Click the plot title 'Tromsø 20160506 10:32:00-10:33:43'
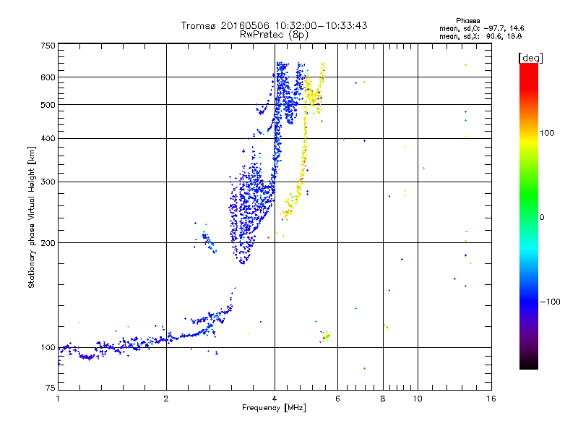 [274, 25]
